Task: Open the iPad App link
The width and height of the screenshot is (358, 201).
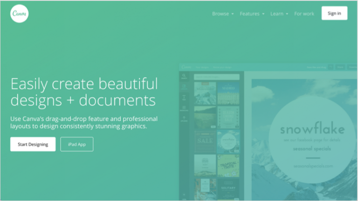Action: coord(77,144)
